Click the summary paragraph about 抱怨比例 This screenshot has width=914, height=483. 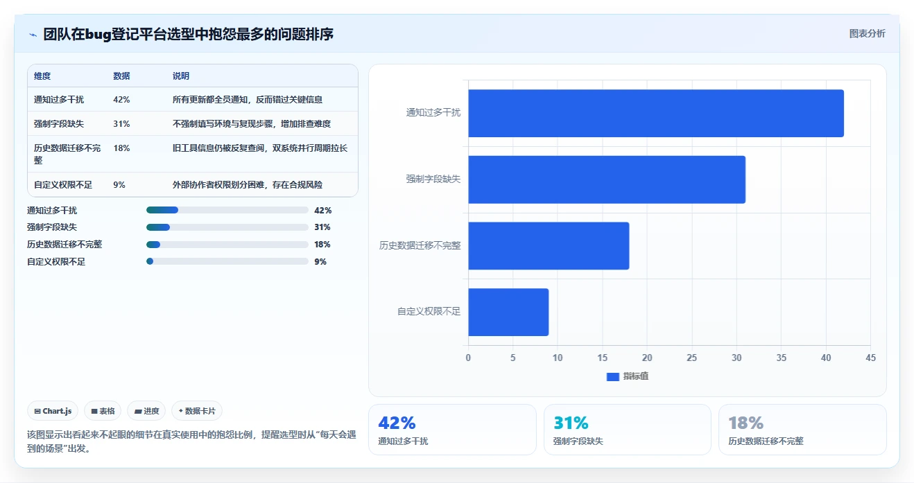191,441
